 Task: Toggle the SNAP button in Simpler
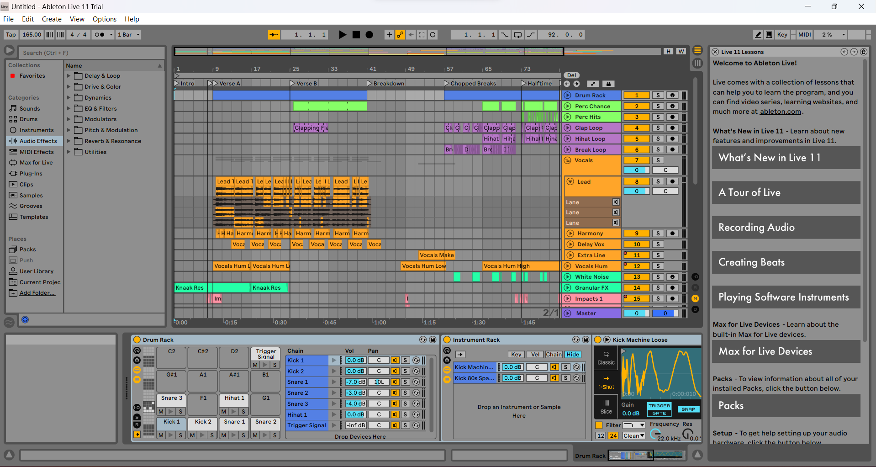[688, 409]
